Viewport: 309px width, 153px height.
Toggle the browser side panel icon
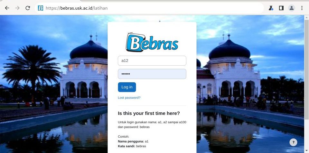(281, 8)
